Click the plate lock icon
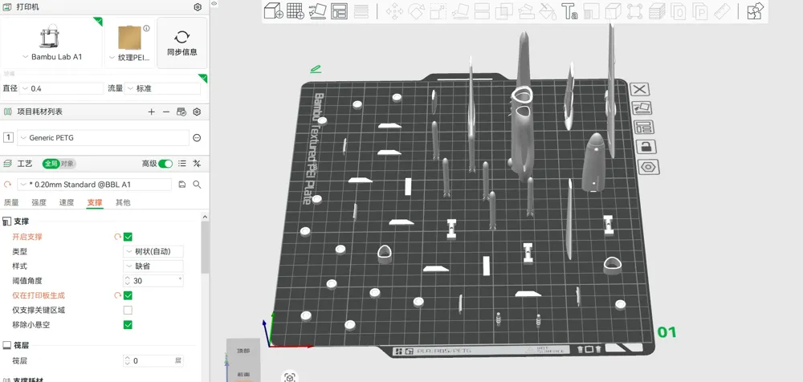The image size is (803, 382). point(646,147)
